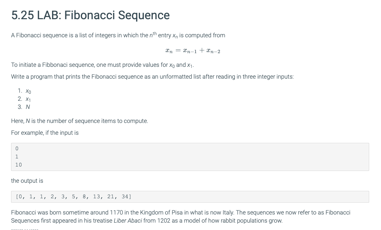Click the "5.25 LAB: Fibonacci Sequence" heading
This screenshot has height=230, width=381.
[x=90, y=15]
